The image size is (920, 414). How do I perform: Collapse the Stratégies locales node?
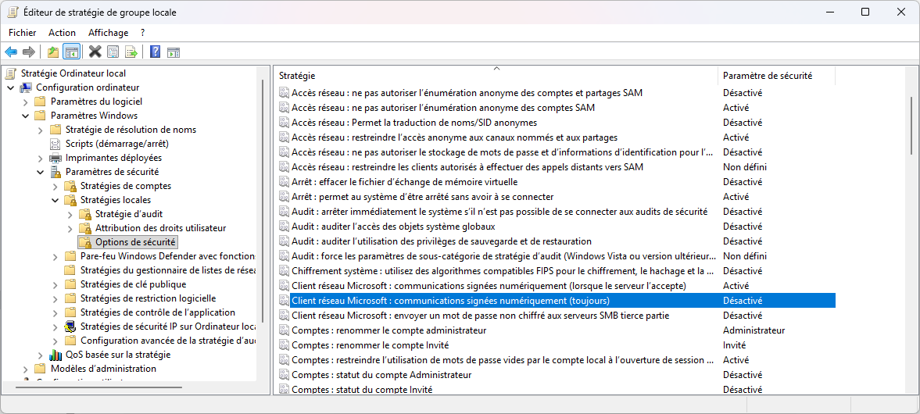pos(55,200)
